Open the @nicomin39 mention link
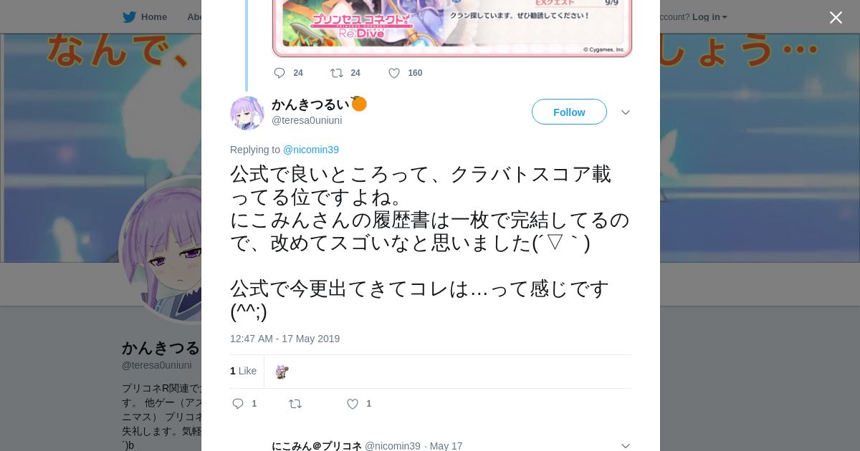The width and height of the screenshot is (860, 451). (311, 150)
